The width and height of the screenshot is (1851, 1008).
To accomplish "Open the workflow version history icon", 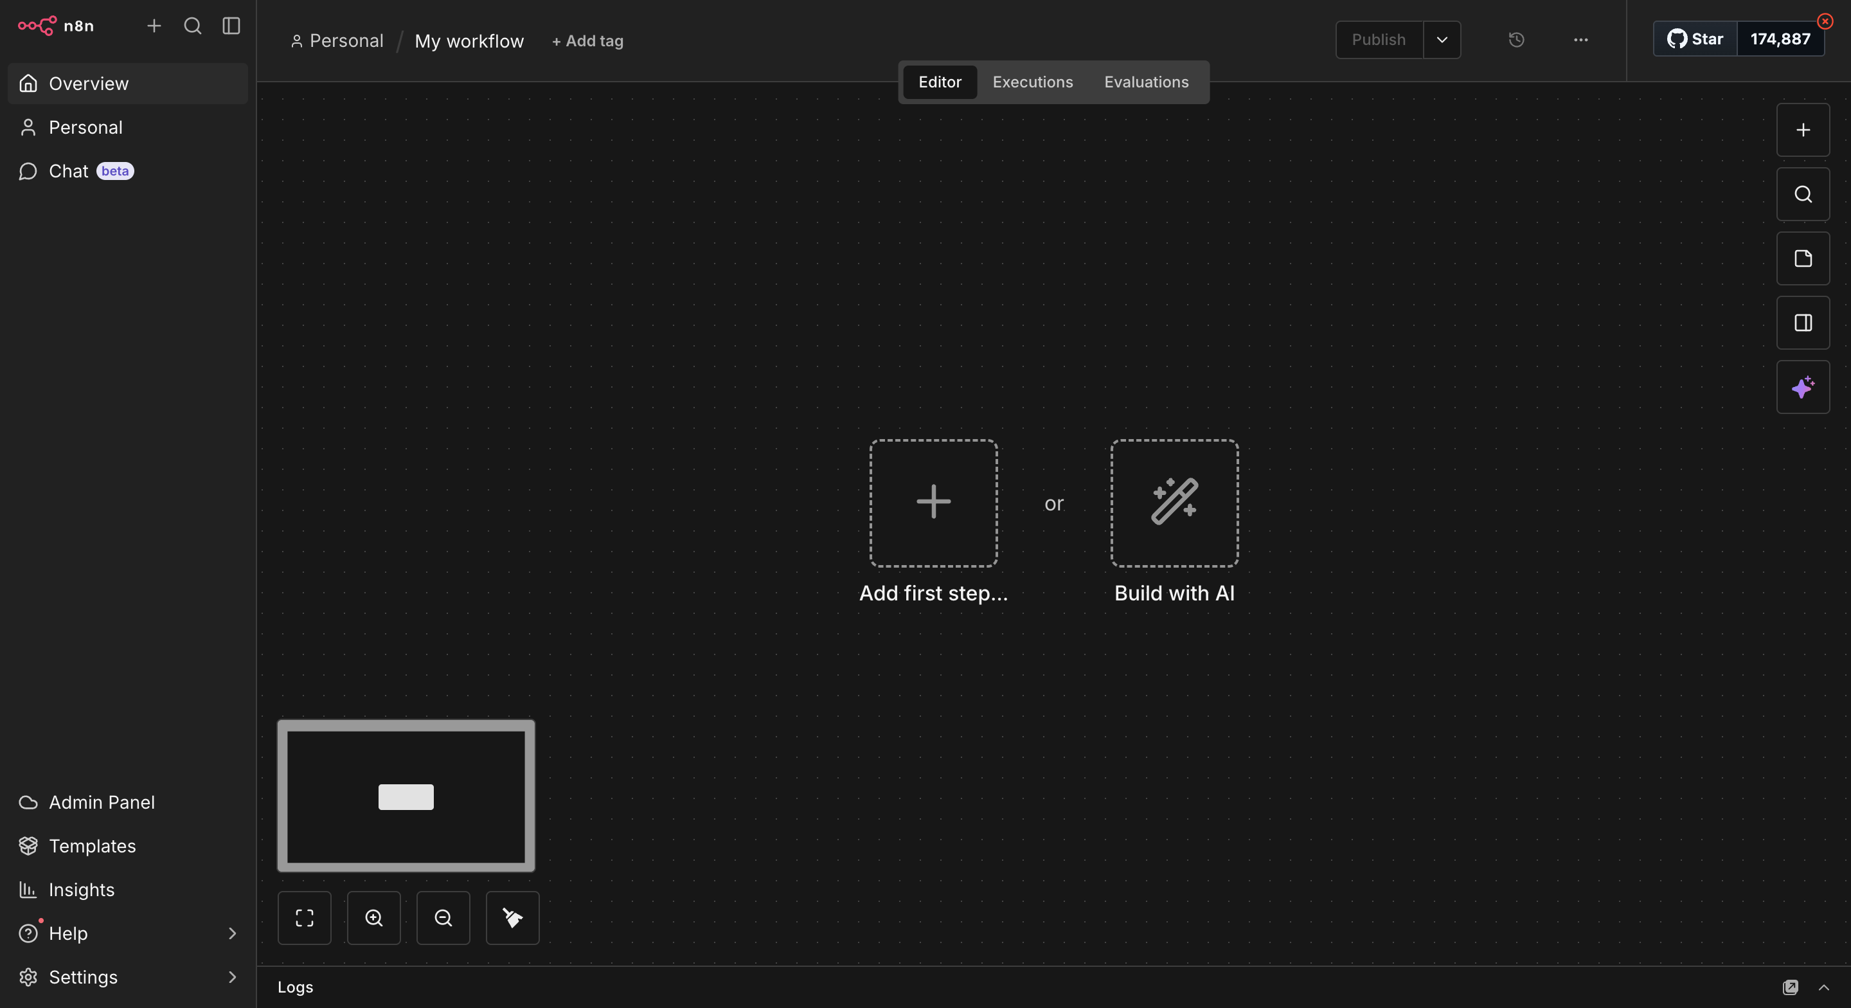I will (1516, 40).
